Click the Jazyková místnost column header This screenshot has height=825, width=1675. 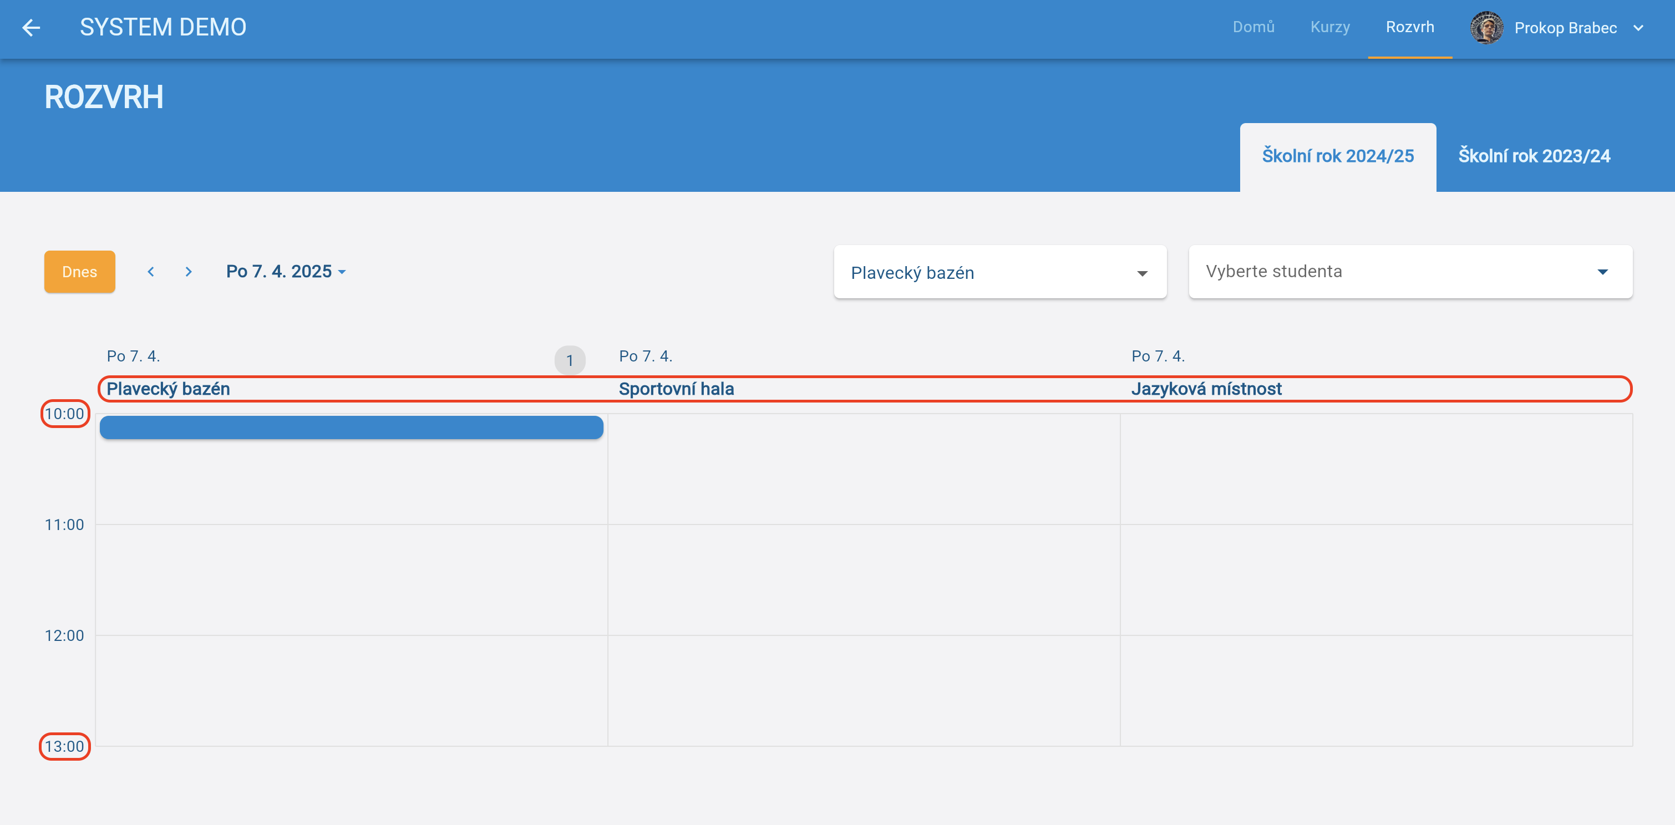pos(1206,389)
